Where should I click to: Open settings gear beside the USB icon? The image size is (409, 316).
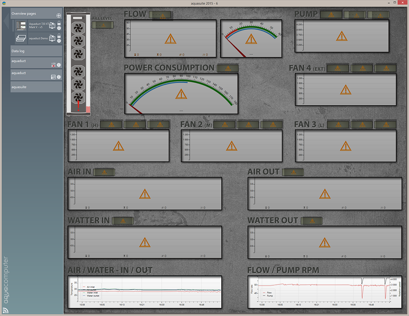point(59,65)
